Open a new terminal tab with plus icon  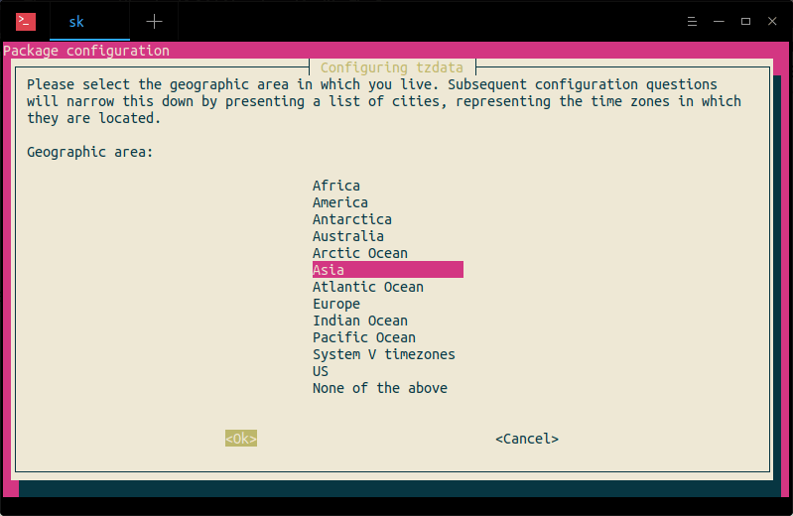tap(154, 21)
